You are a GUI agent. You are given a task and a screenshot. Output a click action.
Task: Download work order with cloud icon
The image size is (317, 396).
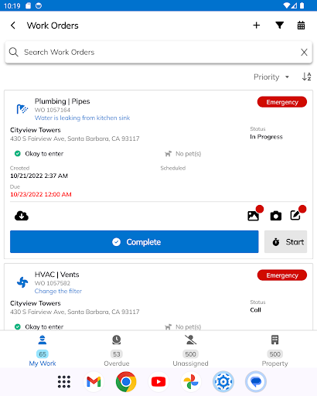[x=22, y=216]
